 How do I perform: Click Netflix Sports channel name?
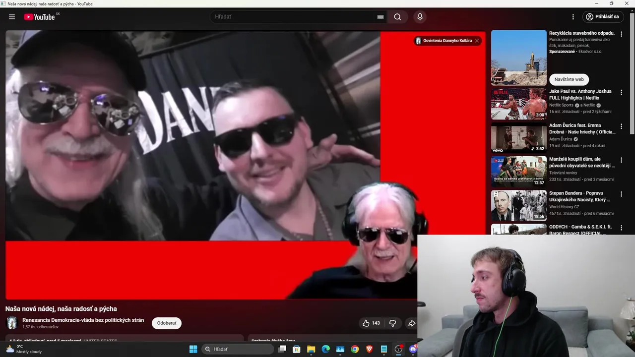(561, 105)
